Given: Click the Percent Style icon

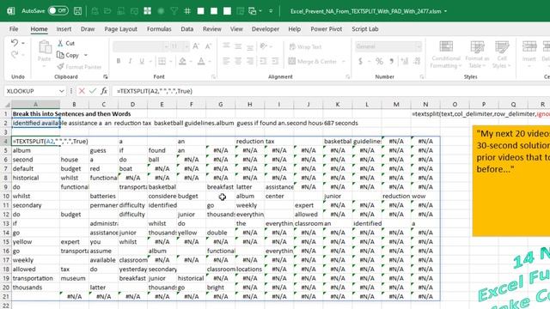Looking at the screenshot, I should coord(380,61).
